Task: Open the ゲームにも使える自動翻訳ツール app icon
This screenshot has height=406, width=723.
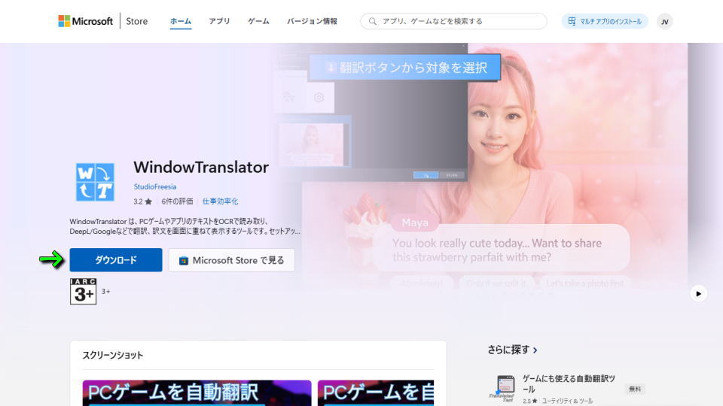Action: (505, 388)
